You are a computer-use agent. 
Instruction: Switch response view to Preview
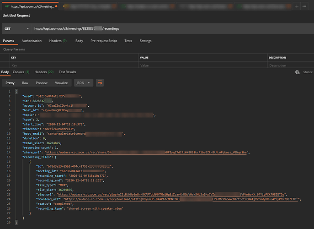click(x=42, y=83)
